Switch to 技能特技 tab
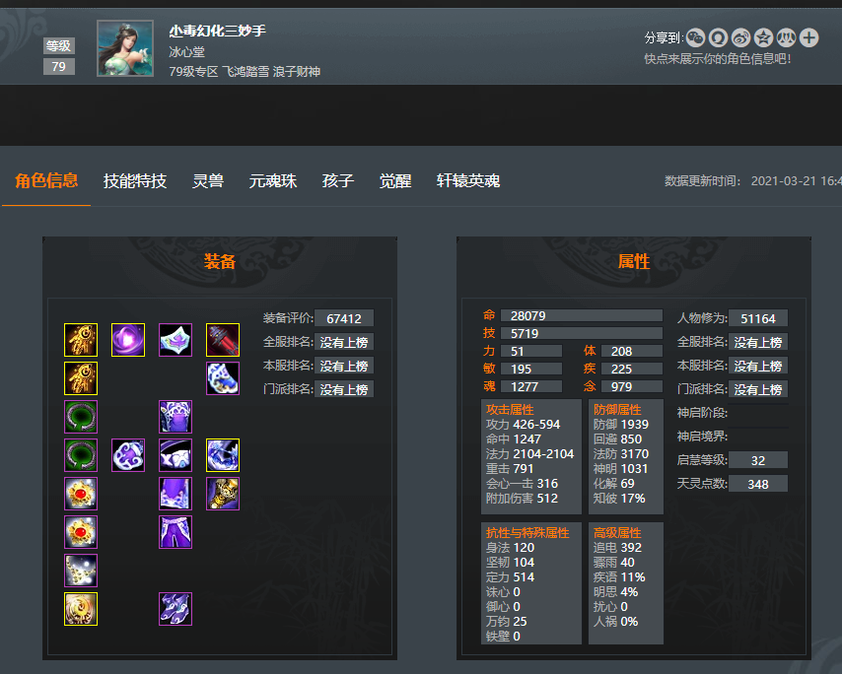Image resolution: width=842 pixels, height=674 pixels. 135,181
